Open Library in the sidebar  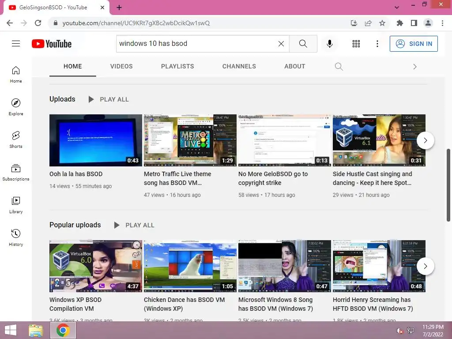coord(16,205)
